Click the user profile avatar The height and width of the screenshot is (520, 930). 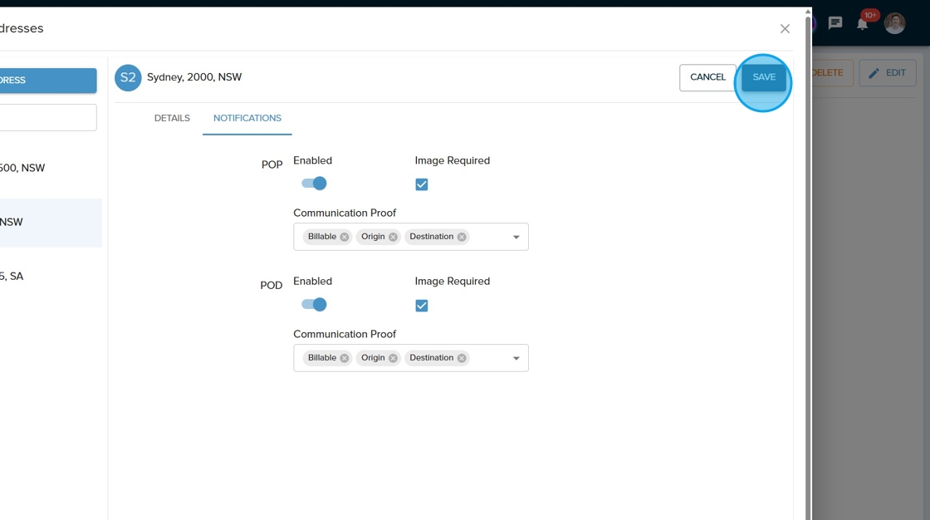(x=894, y=23)
